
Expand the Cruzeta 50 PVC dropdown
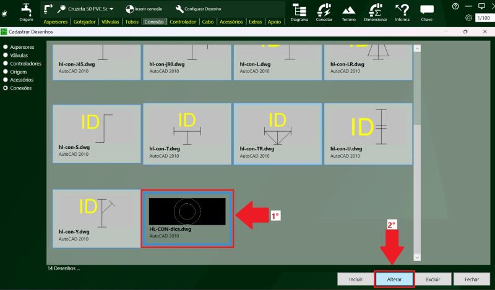click(111, 9)
